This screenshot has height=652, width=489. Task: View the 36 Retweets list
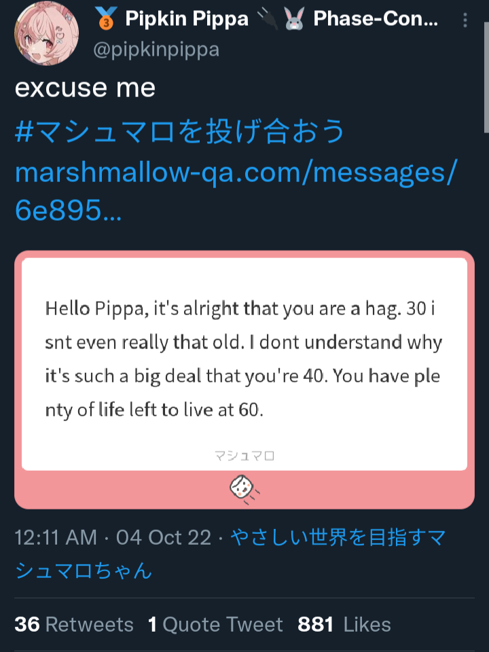pyautogui.click(x=74, y=625)
